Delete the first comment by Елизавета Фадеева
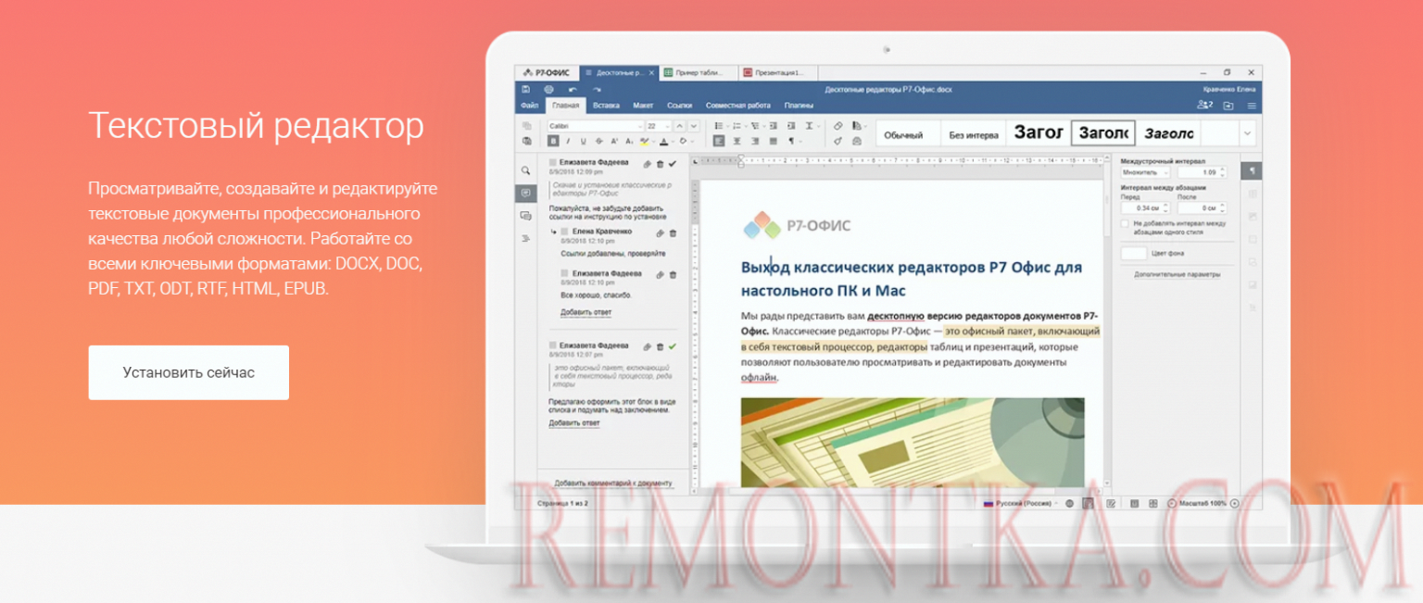The height and width of the screenshot is (603, 1423). tap(660, 164)
